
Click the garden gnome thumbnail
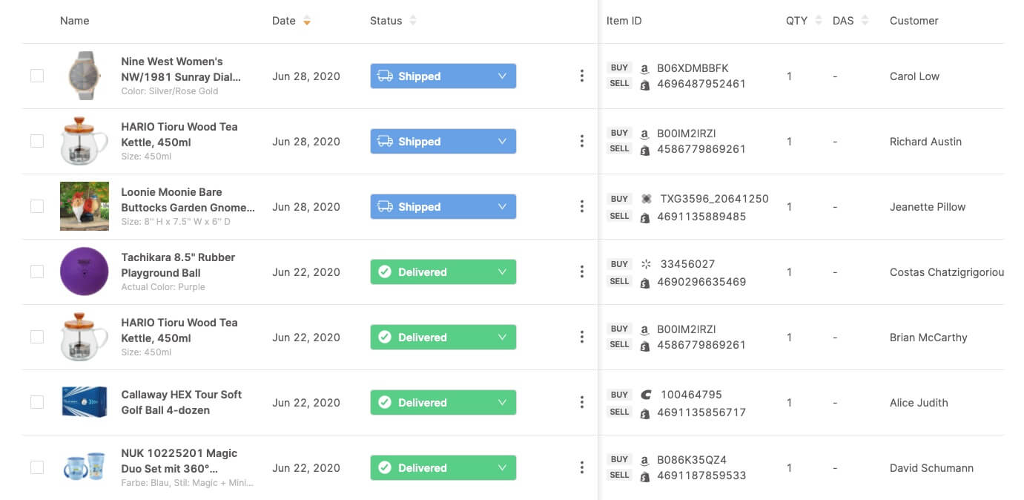pyautogui.click(x=84, y=206)
